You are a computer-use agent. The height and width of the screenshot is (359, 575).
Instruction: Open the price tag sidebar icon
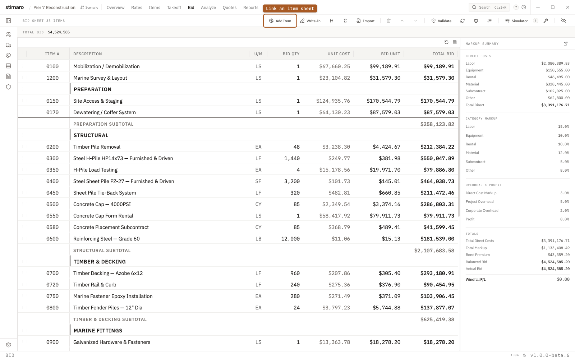click(x=8, y=55)
